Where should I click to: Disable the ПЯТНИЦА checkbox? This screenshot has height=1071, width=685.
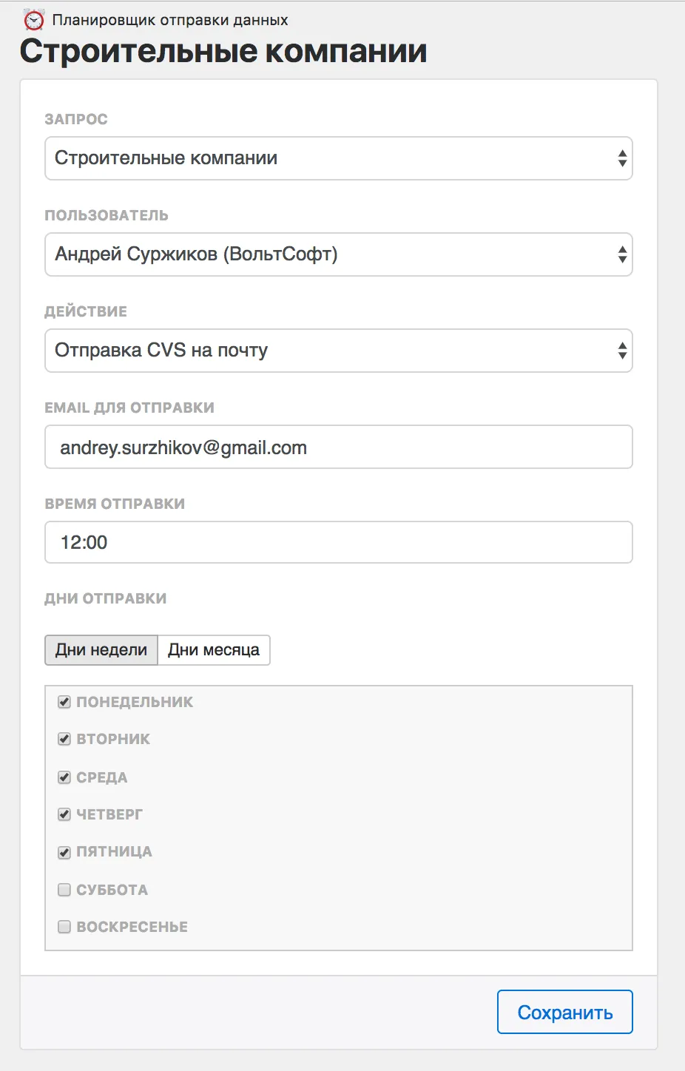point(64,851)
